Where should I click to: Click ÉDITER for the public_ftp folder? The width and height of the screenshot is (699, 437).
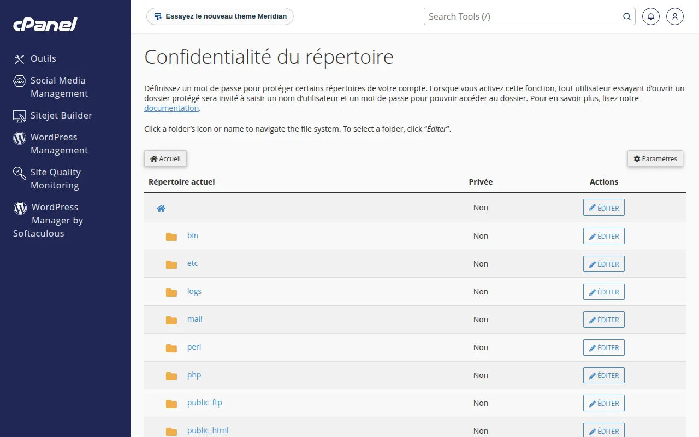604,403
